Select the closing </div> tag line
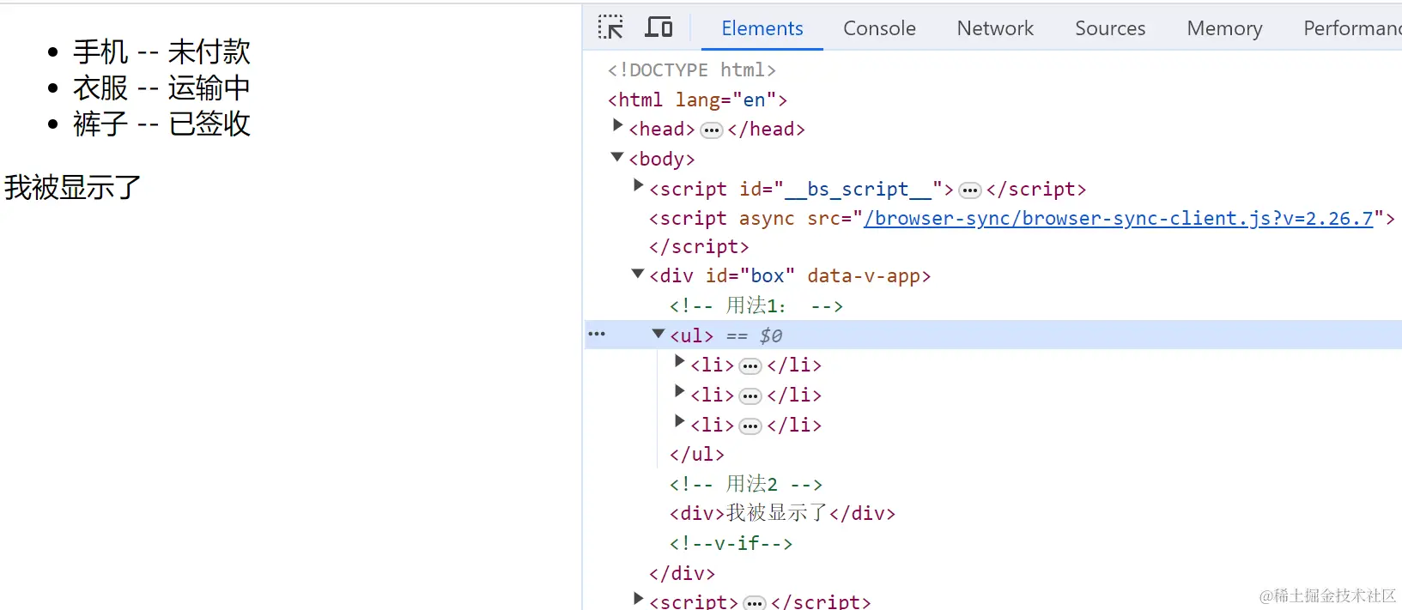This screenshot has width=1402, height=610. click(x=682, y=573)
